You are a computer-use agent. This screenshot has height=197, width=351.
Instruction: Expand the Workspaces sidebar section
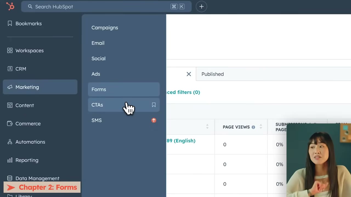pos(40,51)
